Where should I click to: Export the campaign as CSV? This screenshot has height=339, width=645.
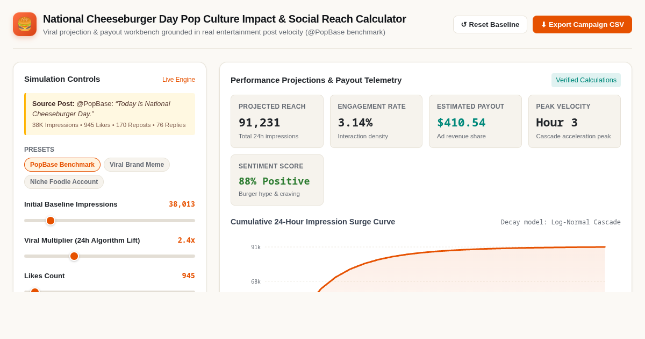pyautogui.click(x=582, y=24)
